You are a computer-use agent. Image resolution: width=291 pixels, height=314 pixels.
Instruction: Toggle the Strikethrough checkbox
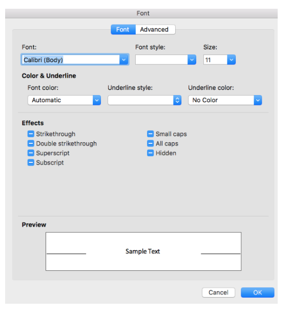click(31, 134)
